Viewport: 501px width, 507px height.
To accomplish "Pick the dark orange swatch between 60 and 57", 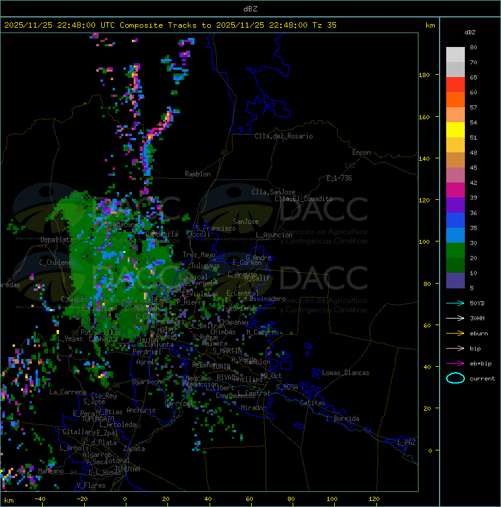I will point(455,100).
